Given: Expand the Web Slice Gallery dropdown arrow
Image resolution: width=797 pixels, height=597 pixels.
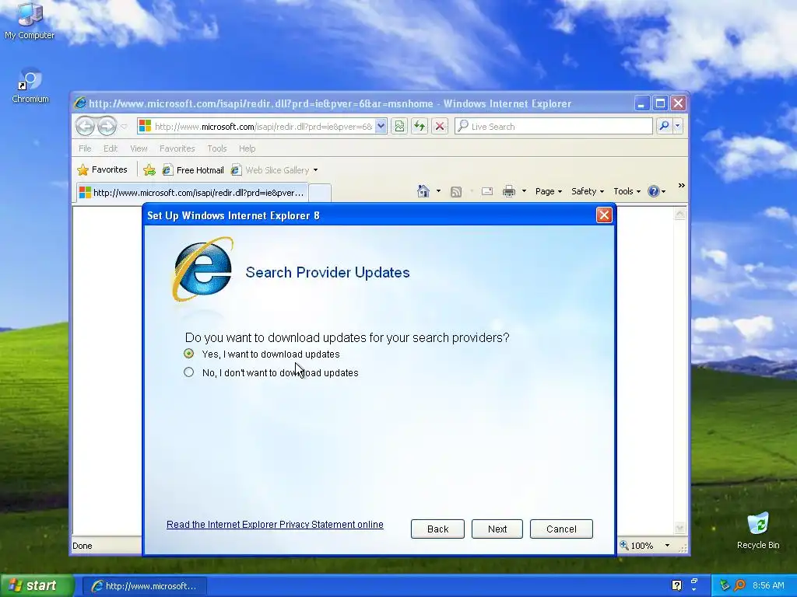Looking at the screenshot, I should click(x=316, y=170).
